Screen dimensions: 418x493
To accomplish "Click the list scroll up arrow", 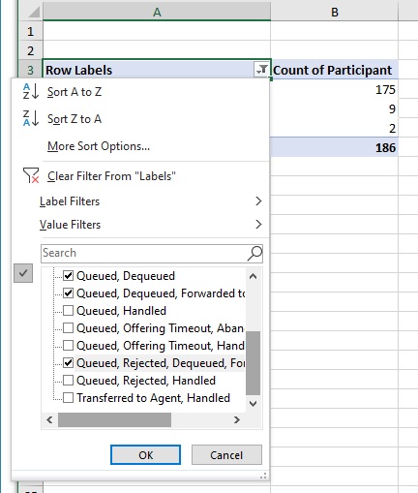I will [254, 276].
